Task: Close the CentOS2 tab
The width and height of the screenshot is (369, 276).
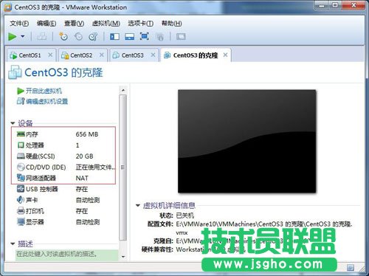Action: pyautogui.click(x=102, y=55)
